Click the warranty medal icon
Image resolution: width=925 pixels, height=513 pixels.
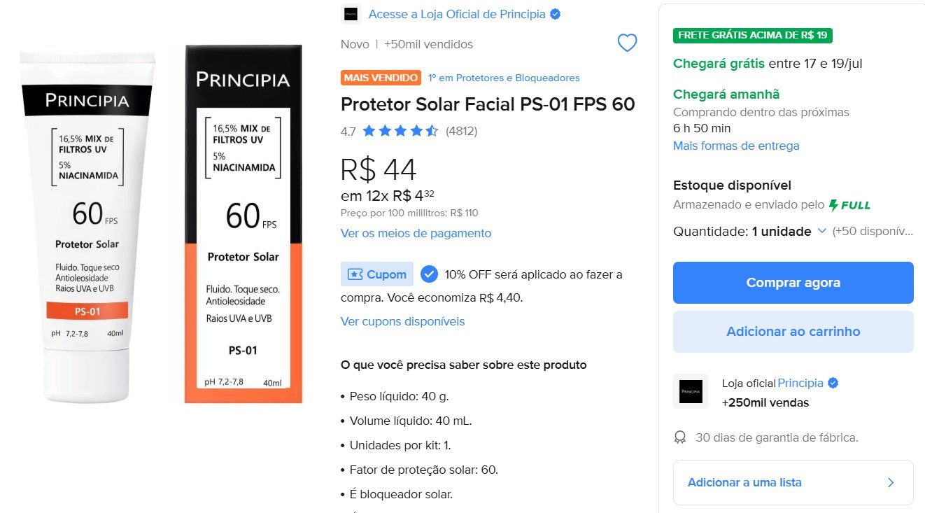click(680, 437)
